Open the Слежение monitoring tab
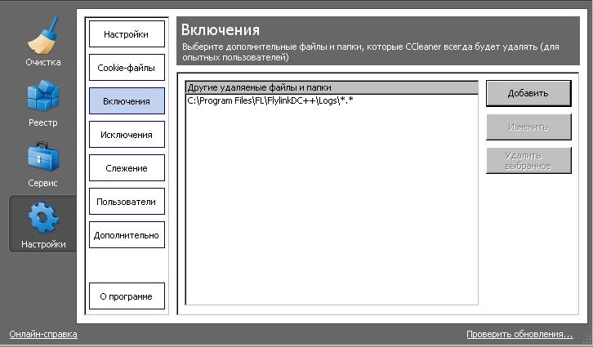 (127, 167)
